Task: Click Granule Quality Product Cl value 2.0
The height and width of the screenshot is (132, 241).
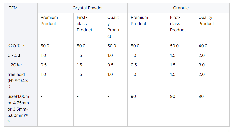Action: (202, 56)
